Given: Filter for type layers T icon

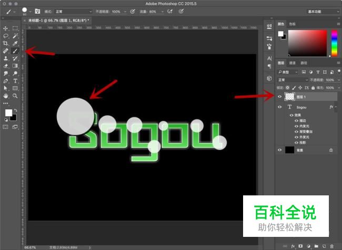Looking at the screenshot, I should click(x=318, y=72).
